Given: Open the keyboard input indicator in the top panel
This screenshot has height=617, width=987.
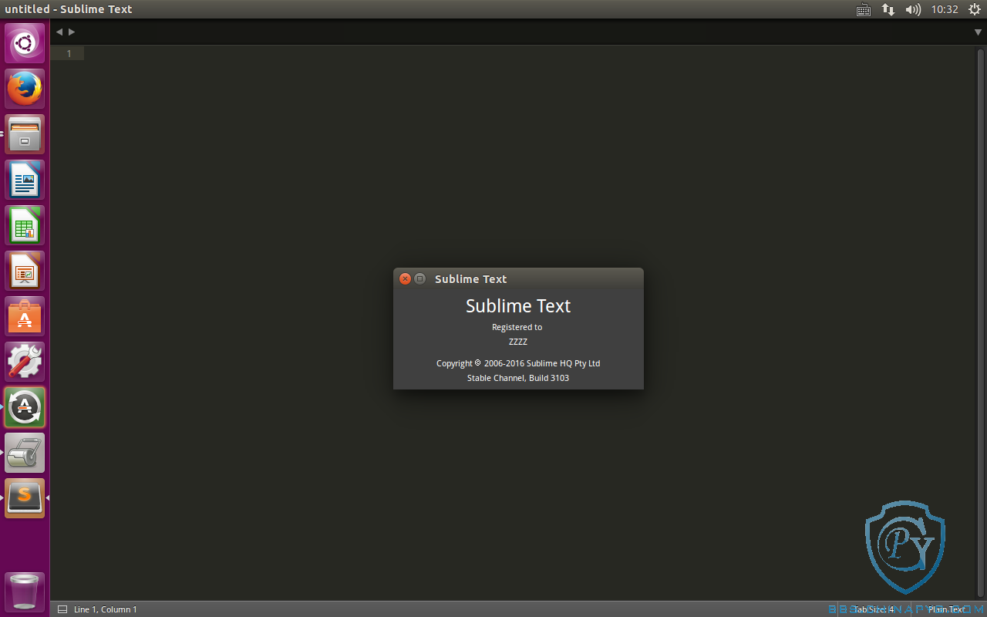Looking at the screenshot, I should [864, 9].
